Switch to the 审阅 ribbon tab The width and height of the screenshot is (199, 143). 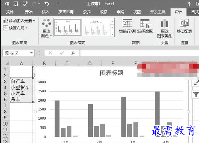[120, 12]
